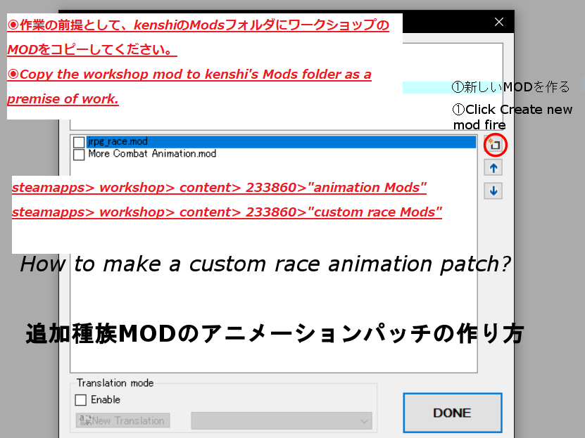
Task: Click the New Translation button
Action: 123,420
